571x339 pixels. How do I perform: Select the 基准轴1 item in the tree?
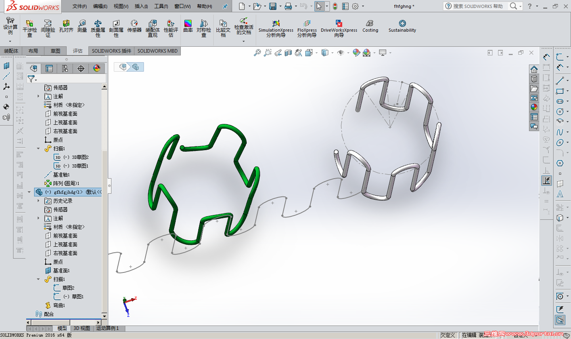pos(57,175)
